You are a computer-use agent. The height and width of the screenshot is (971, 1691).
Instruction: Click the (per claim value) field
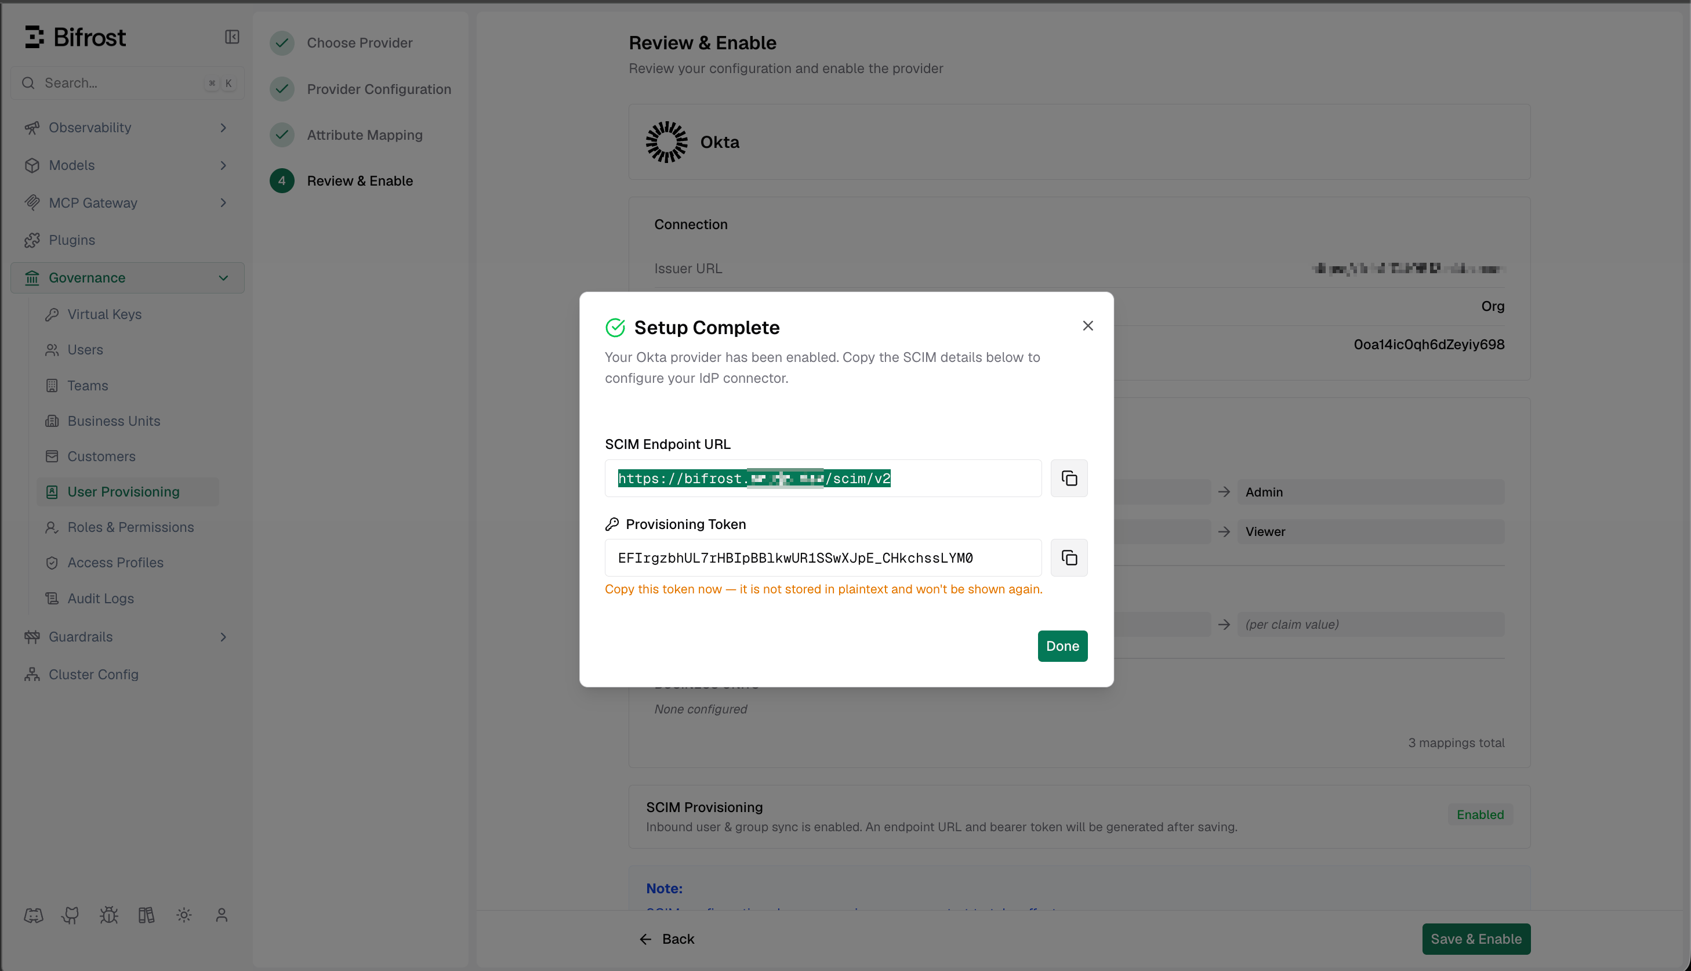pos(1370,624)
